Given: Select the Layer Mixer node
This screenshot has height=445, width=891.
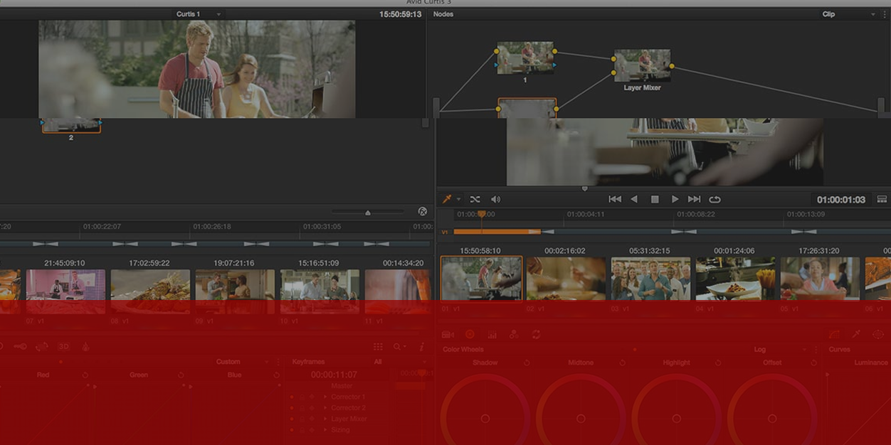Looking at the screenshot, I should point(642,65).
